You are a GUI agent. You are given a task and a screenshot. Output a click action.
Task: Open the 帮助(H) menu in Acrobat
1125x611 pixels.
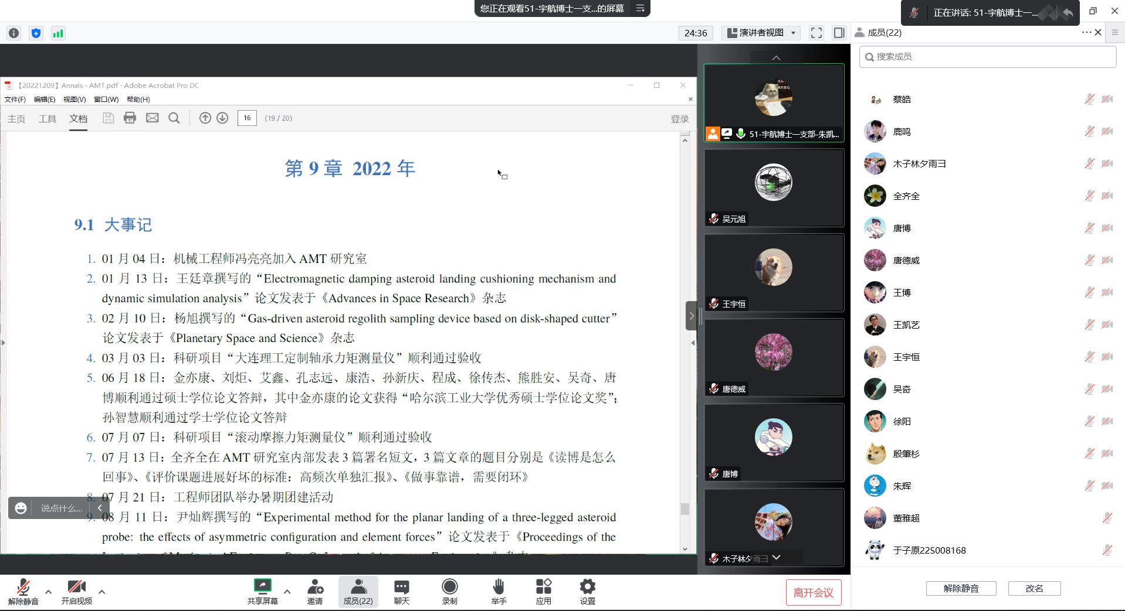click(138, 100)
